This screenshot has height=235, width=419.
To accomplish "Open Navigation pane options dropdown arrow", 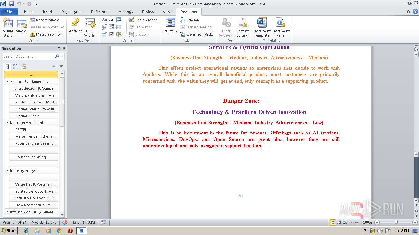I will click(x=59, y=48).
